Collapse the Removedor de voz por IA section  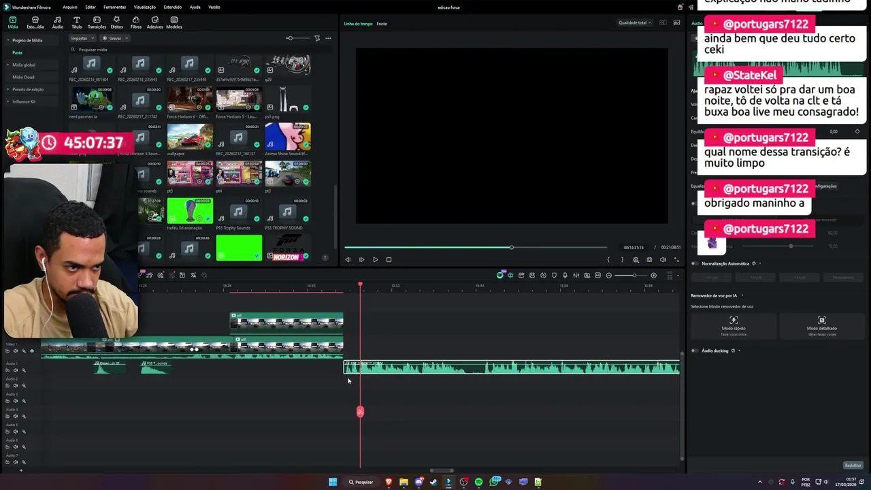[x=742, y=295]
